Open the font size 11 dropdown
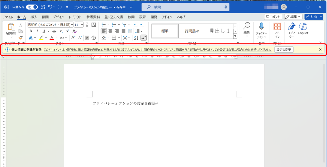This screenshot has width=327, height=167. click(82, 25)
